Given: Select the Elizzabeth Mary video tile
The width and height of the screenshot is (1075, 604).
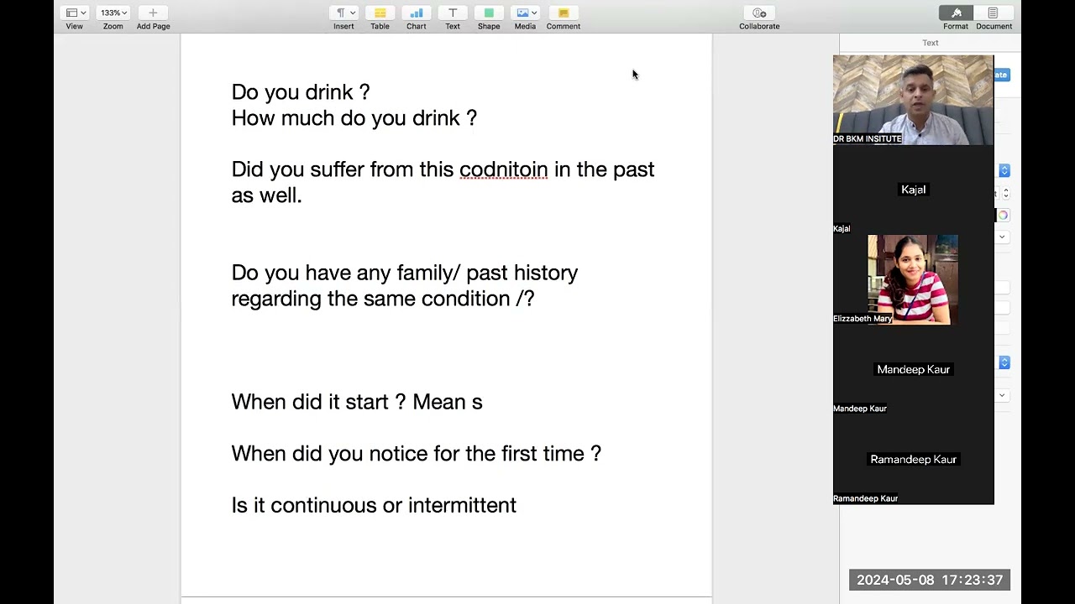Looking at the screenshot, I should (913, 279).
